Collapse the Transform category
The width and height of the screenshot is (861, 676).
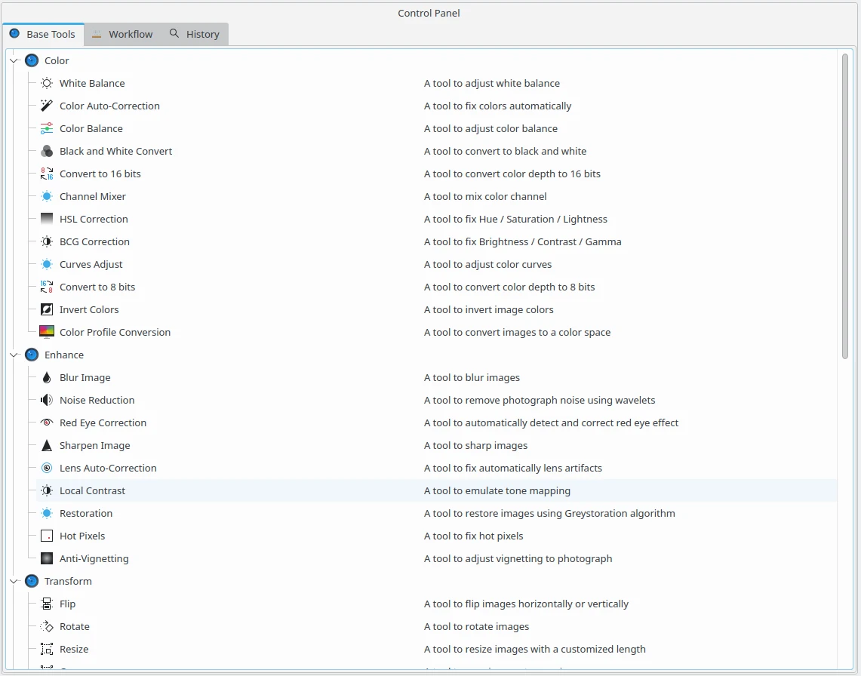(14, 581)
